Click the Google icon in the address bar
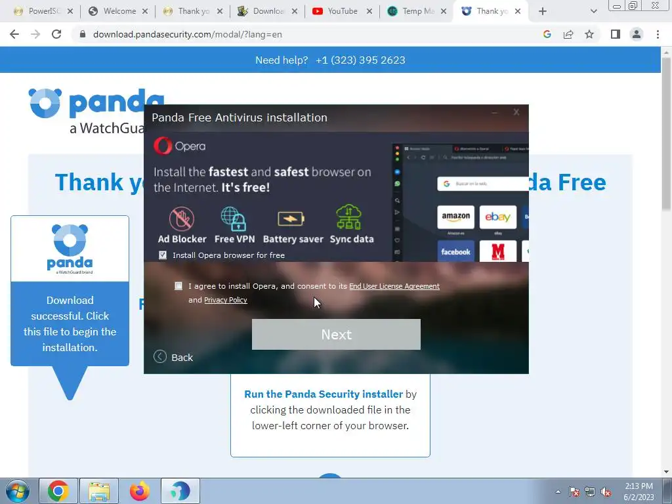This screenshot has width=672, height=504. coord(547,34)
